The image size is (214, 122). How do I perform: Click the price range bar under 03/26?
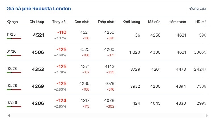click(x=14, y=73)
